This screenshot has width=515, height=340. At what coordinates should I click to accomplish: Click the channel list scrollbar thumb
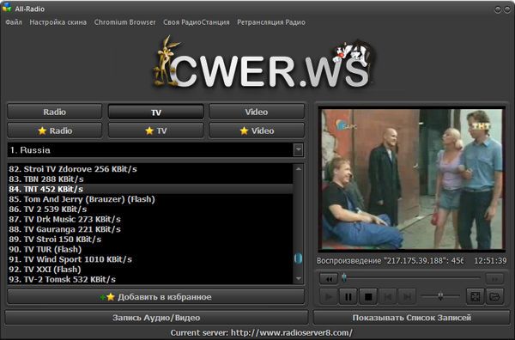click(x=298, y=258)
